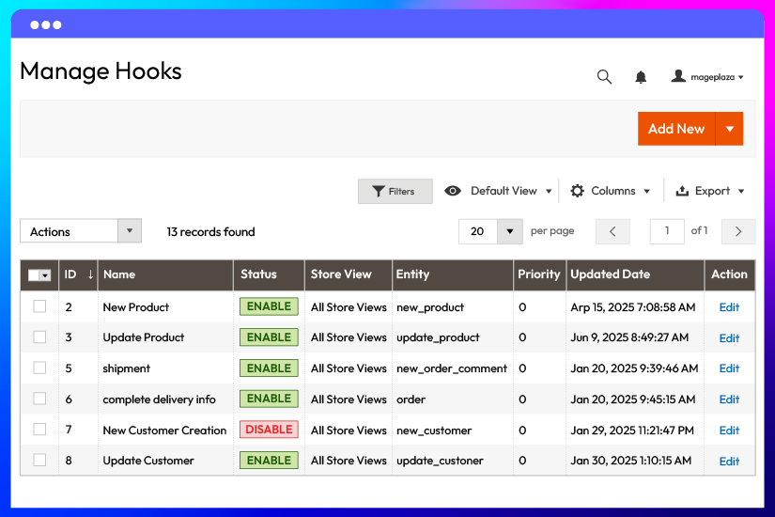
Task: Expand the Actions dropdown
Action: pos(130,231)
